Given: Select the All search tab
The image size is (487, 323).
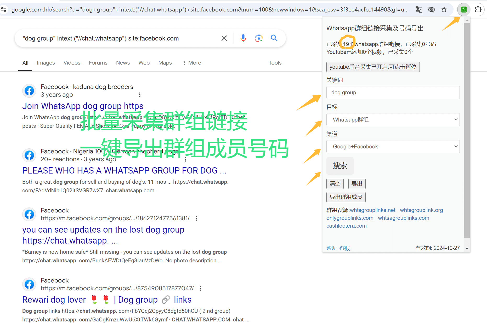Looking at the screenshot, I should tap(25, 63).
